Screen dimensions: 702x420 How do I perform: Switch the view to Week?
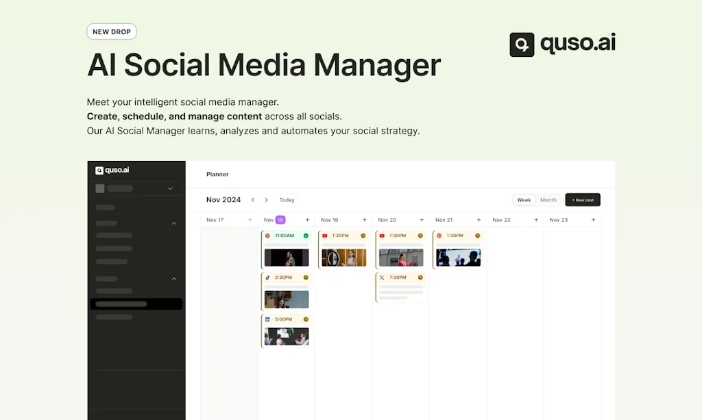(x=523, y=200)
